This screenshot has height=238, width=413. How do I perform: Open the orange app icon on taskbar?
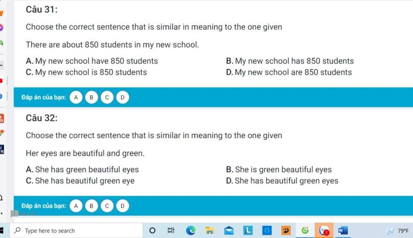[x=286, y=230]
